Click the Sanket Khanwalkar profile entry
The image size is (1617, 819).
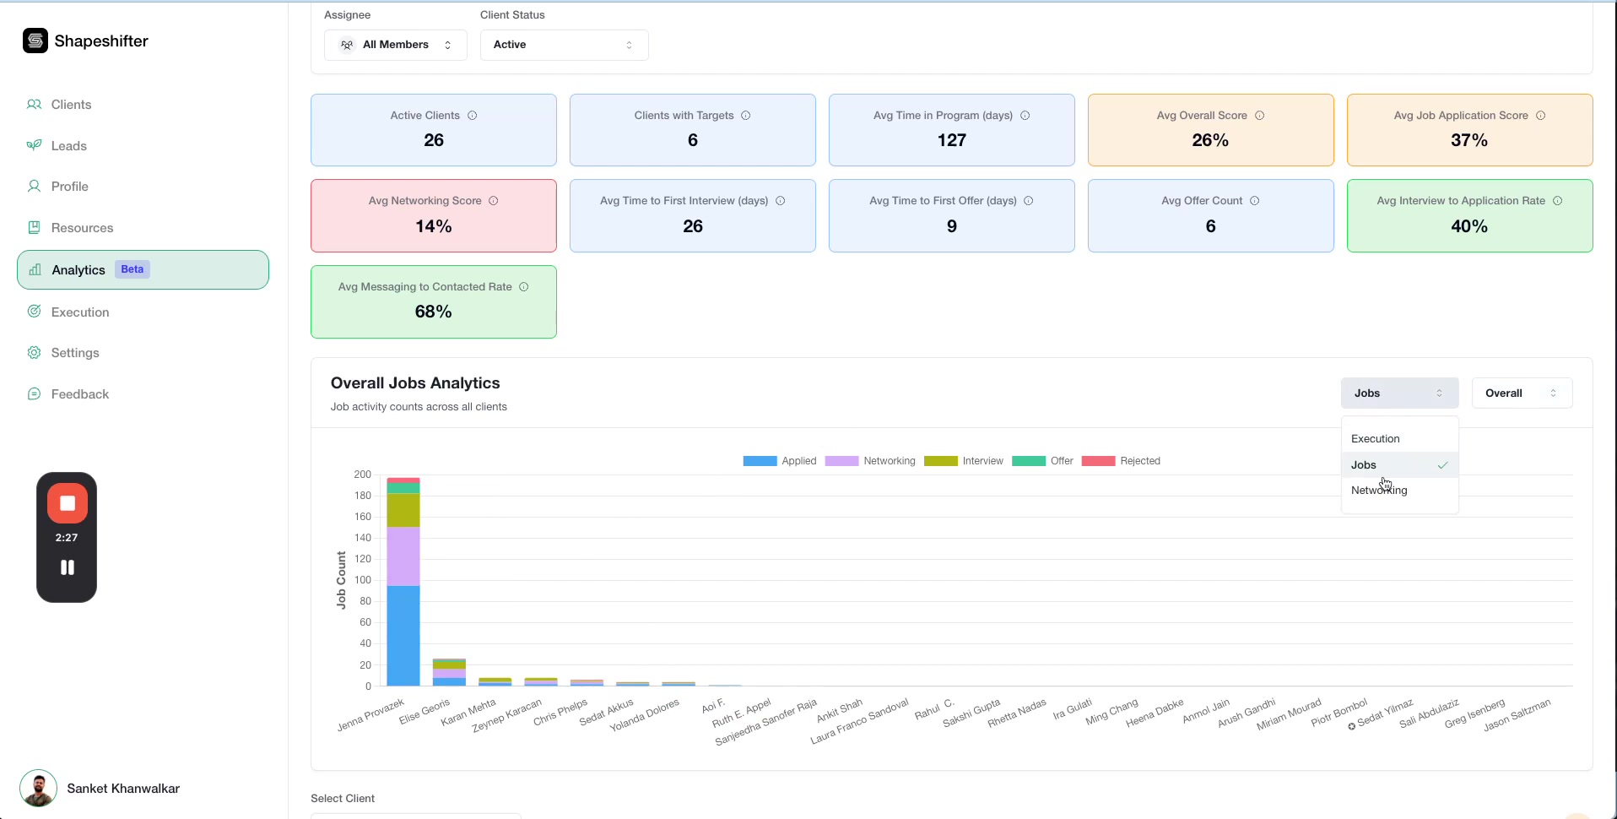(x=123, y=788)
